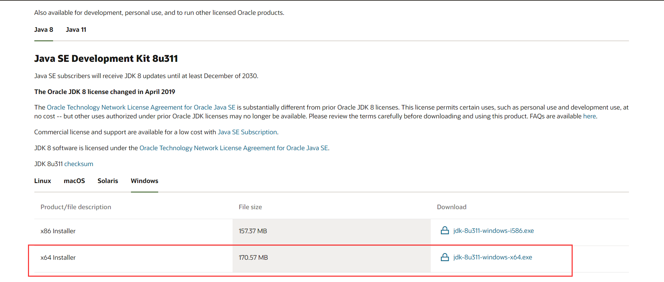The width and height of the screenshot is (664, 282).
Task: Switch to the Java 11 tab
Action: click(76, 30)
